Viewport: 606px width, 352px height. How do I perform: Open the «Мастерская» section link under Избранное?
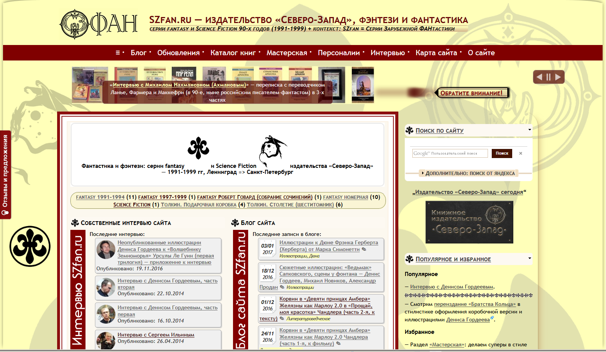447,344
